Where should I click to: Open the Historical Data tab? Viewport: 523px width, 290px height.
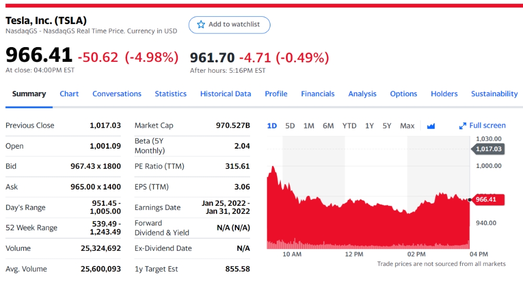pos(225,94)
